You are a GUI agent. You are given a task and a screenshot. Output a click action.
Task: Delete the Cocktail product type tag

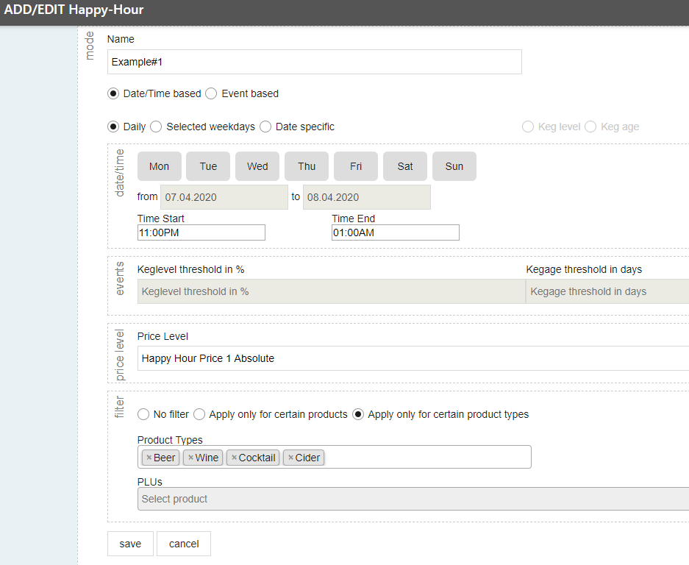(235, 458)
